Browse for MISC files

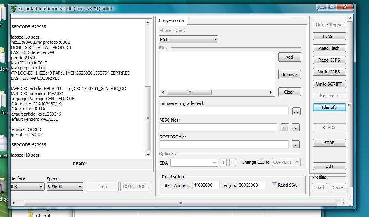pyautogui.click(x=296, y=128)
